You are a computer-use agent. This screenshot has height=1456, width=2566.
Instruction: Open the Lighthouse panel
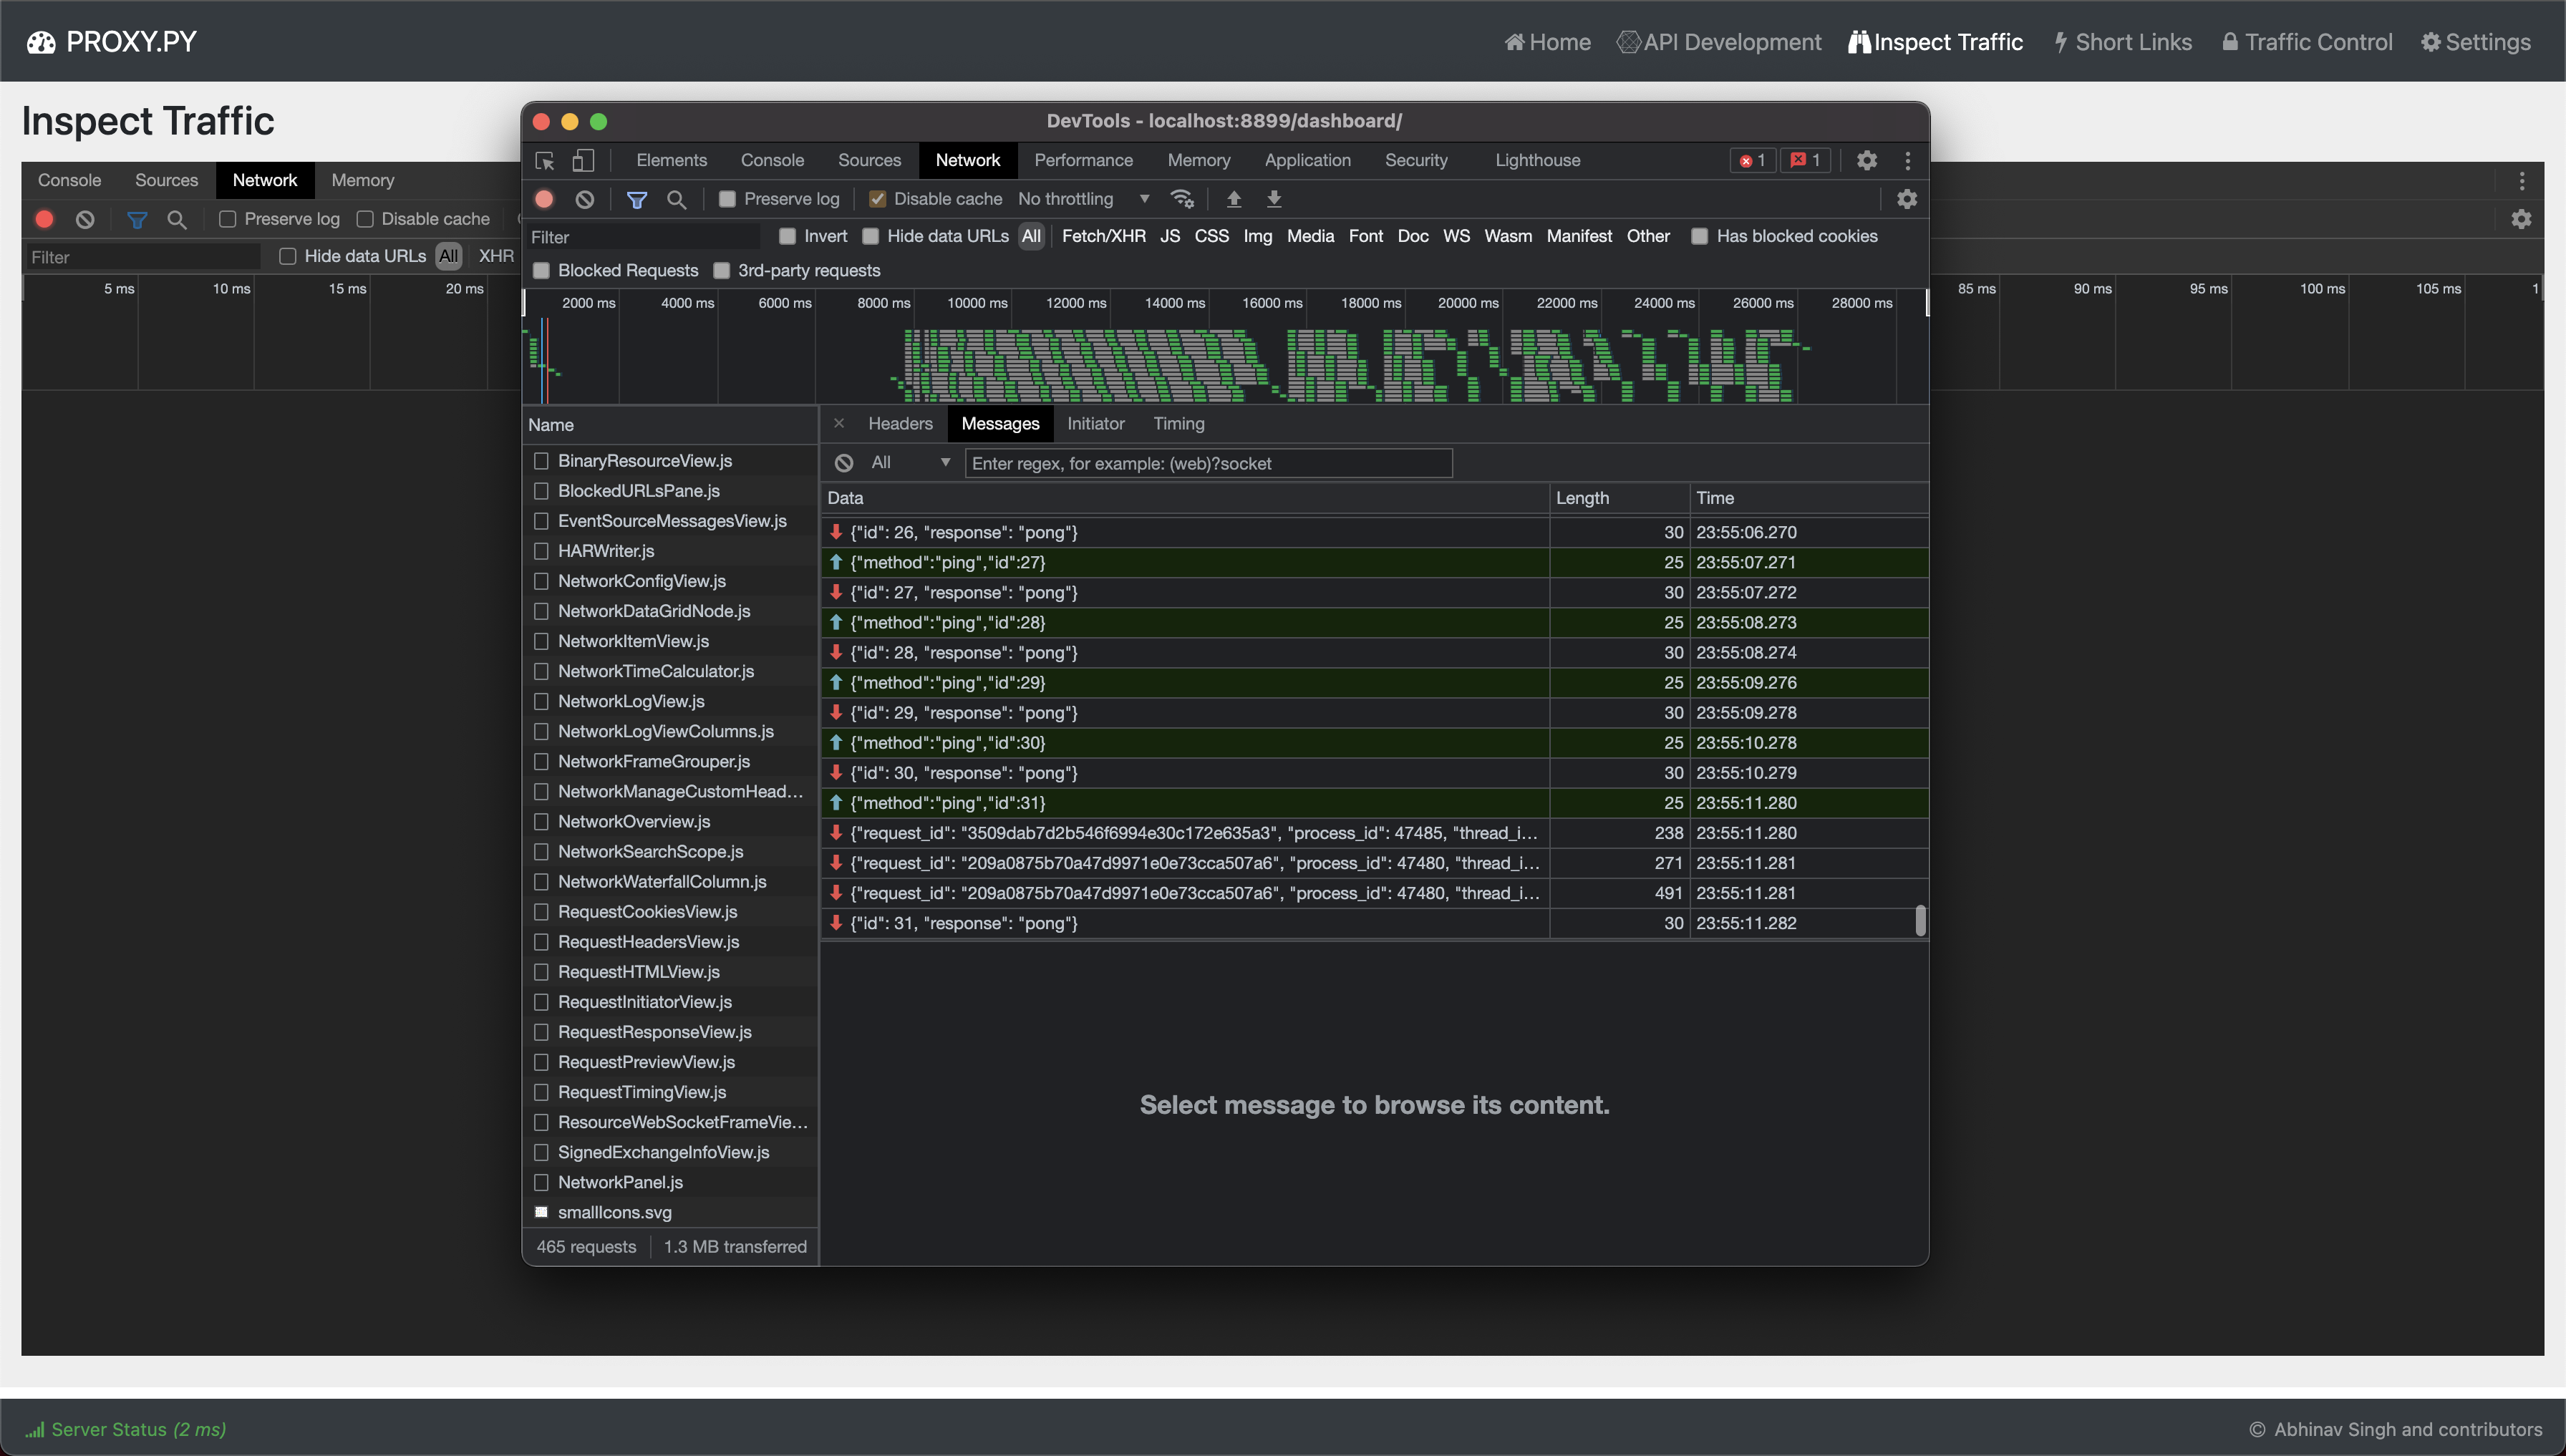(x=1537, y=160)
